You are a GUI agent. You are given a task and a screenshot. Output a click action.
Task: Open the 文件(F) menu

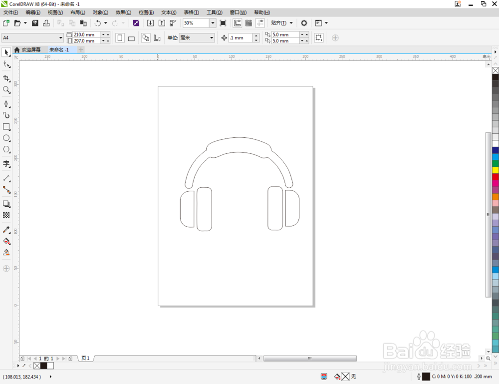point(10,12)
